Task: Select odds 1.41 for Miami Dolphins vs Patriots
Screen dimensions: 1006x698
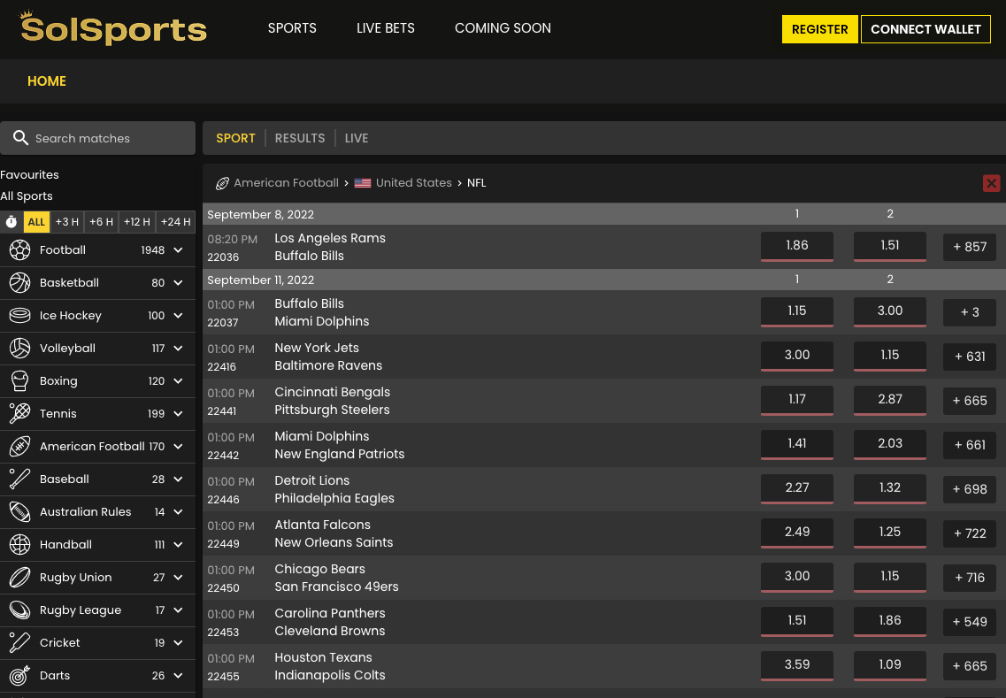Action: [x=797, y=445]
